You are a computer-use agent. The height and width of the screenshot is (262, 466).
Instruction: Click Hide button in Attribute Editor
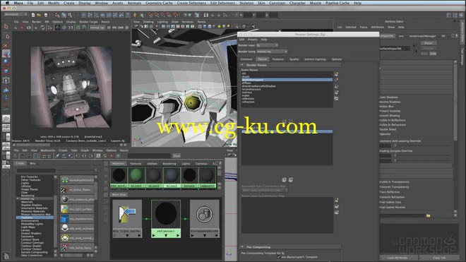point(433,54)
